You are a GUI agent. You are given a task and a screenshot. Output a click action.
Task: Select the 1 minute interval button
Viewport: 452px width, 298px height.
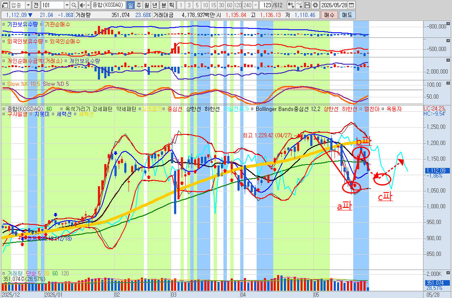[x=181, y=5]
